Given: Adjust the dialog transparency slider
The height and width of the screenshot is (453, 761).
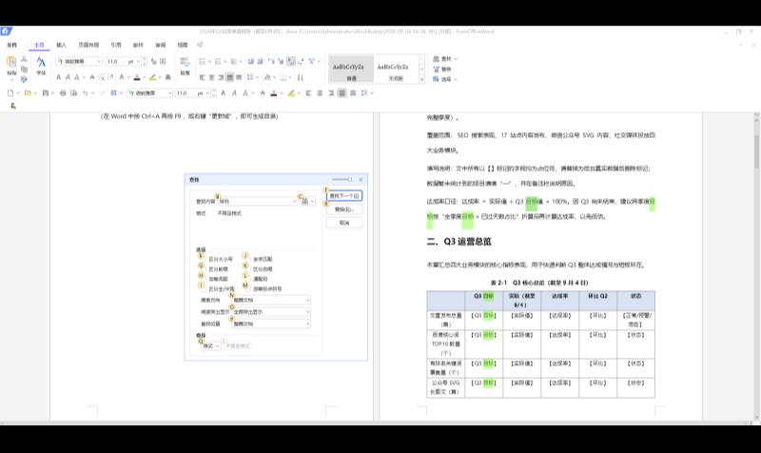Looking at the screenshot, I should [342, 179].
